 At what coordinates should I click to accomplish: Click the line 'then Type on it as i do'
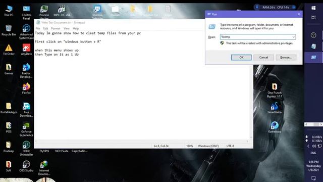(x=57, y=55)
